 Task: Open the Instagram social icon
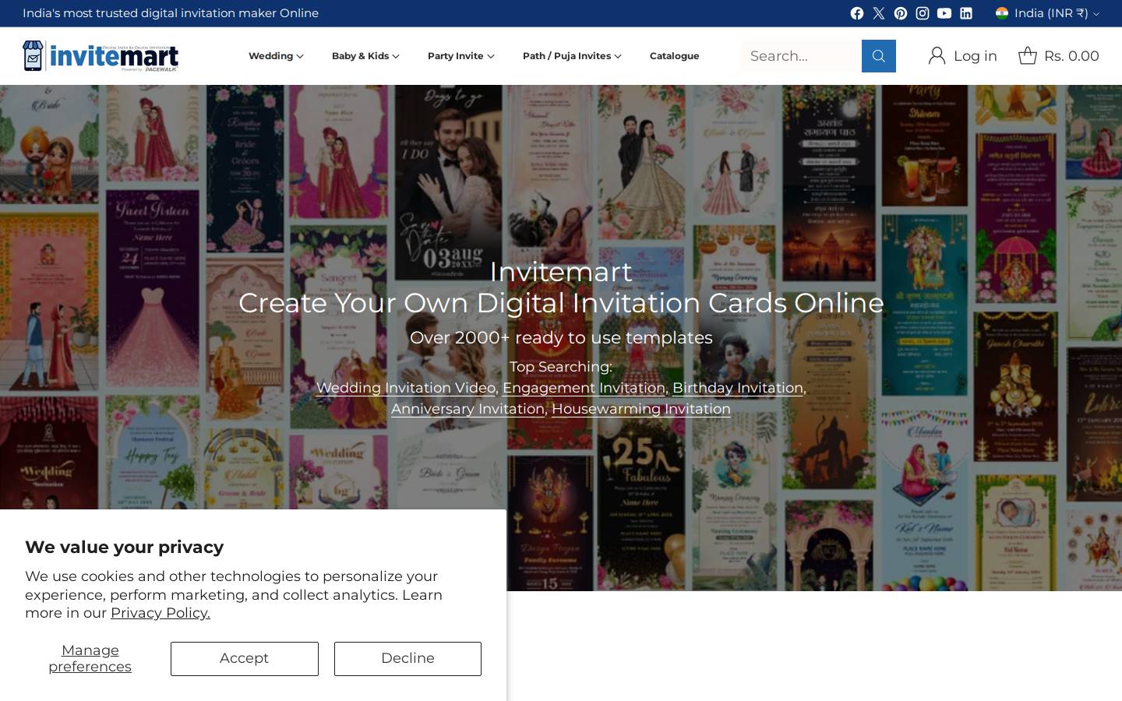coord(923,13)
